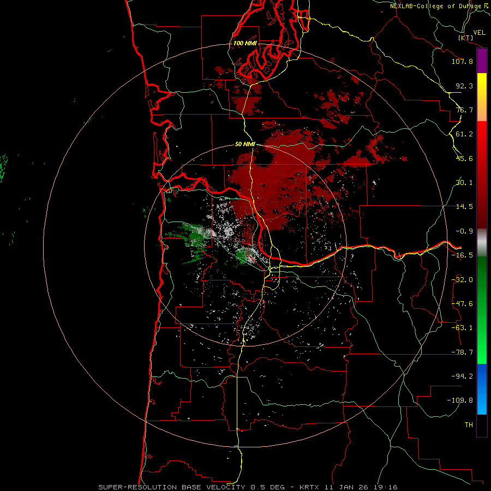Click the purple segment of the color bar
The height and width of the screenshot is (491, 491).
coord(482,61)
